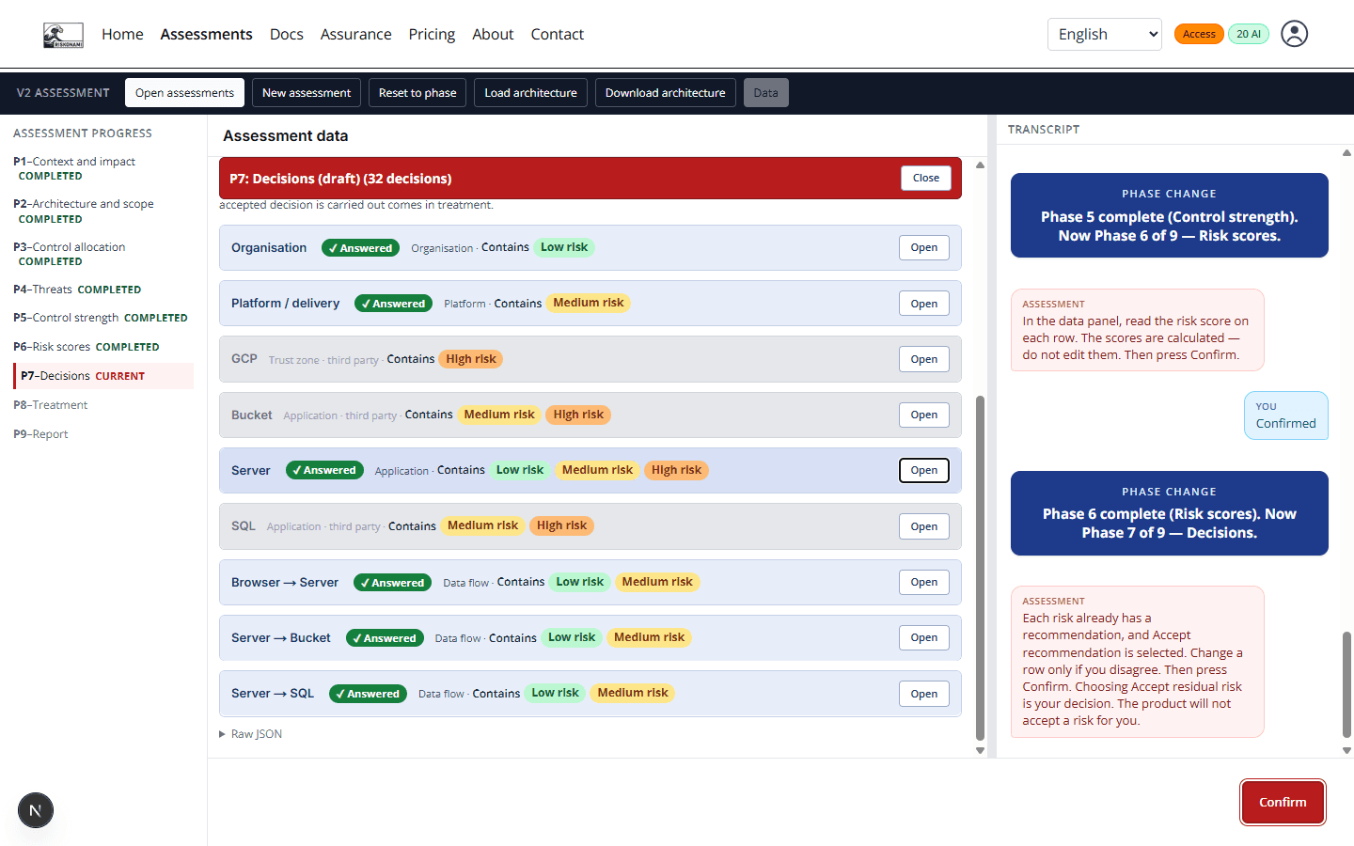Click the TRANSCRIPT panel heading
Image resolution: width=1354 pixels, height=846 pixels.
tap(1044, 130)
